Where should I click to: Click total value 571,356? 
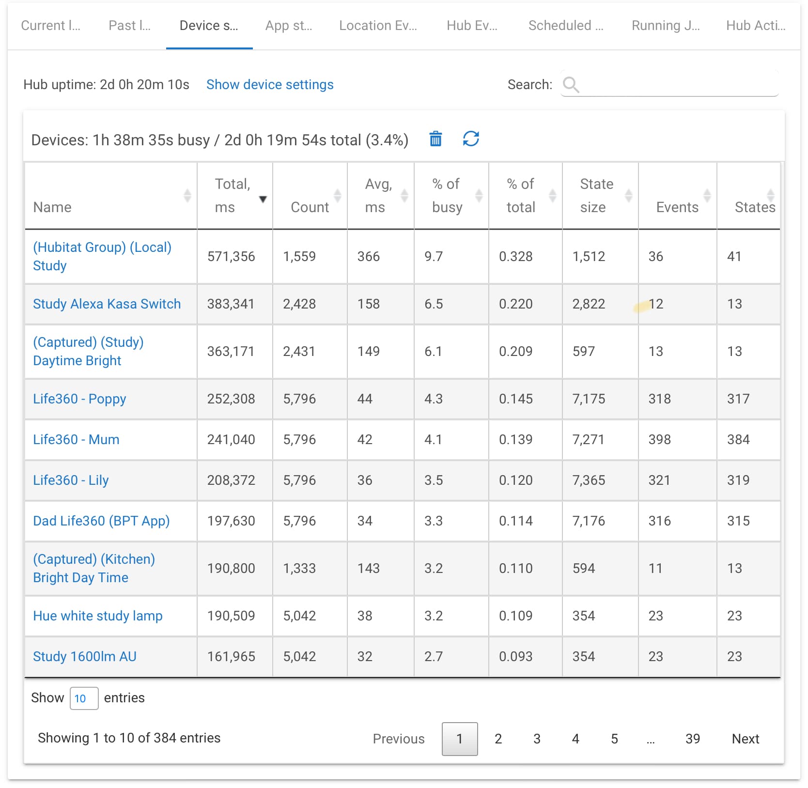[231, 257]
